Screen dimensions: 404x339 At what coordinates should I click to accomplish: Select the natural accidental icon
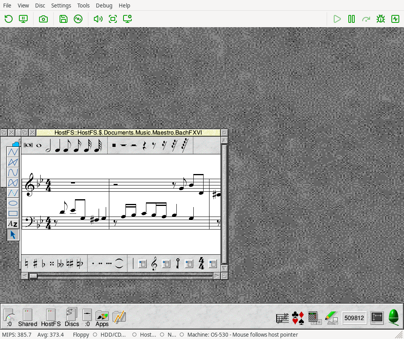[26, 264]
